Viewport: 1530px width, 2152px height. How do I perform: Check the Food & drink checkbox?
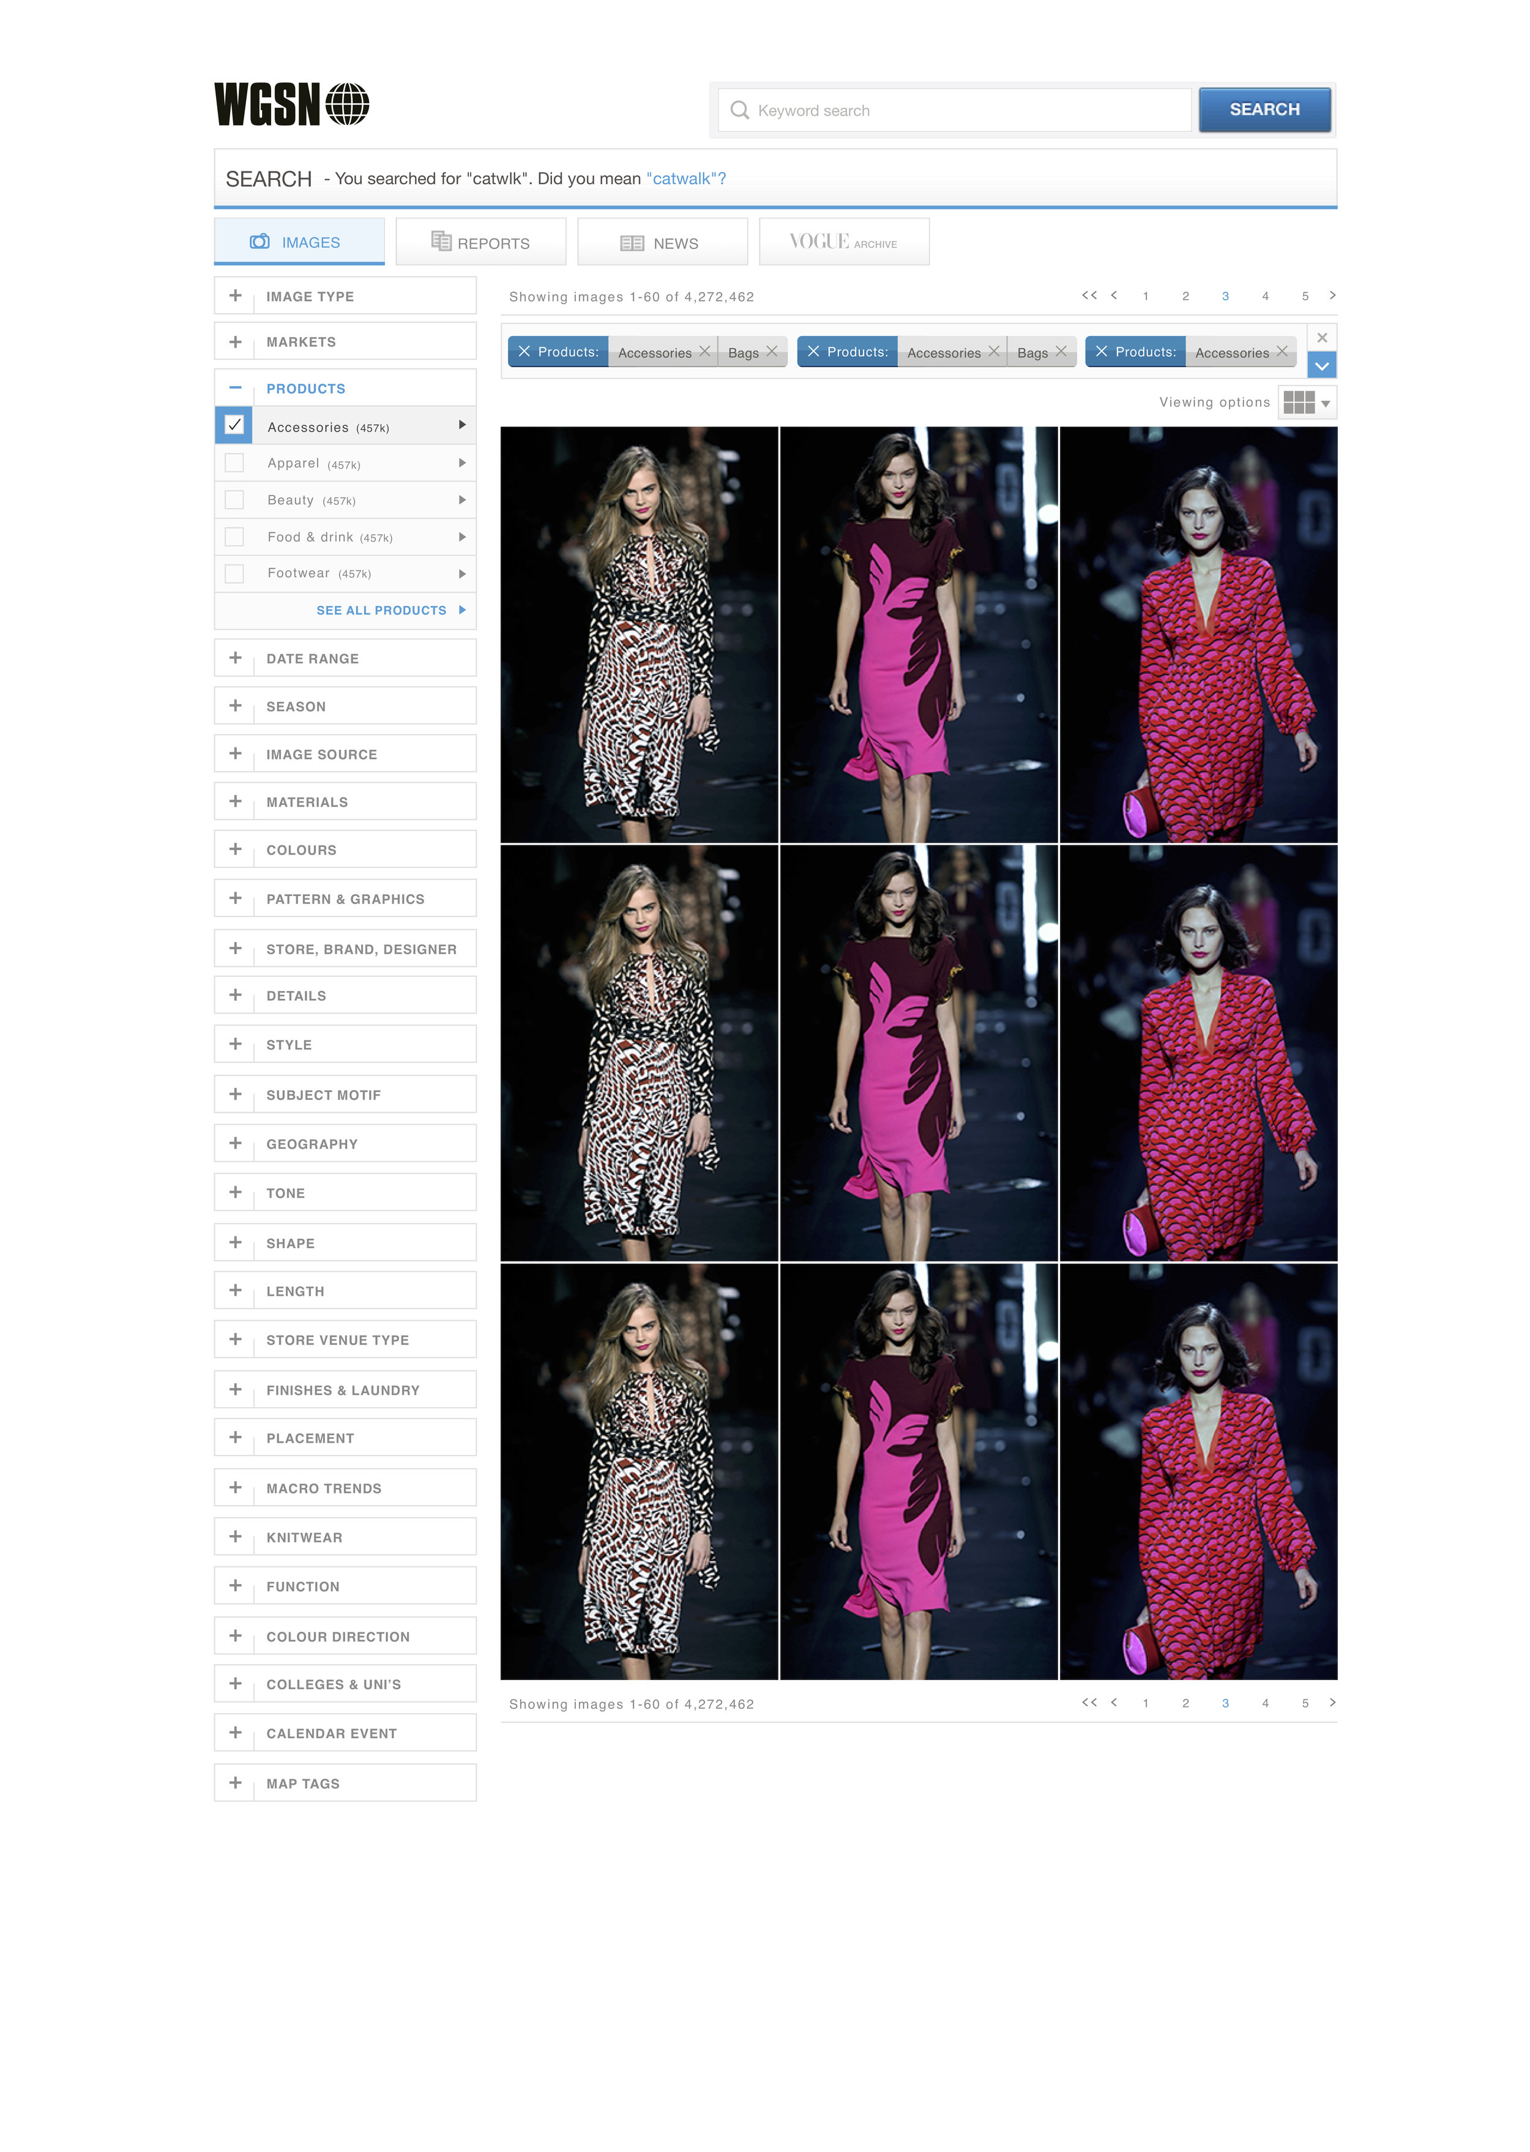coord(234,536)
